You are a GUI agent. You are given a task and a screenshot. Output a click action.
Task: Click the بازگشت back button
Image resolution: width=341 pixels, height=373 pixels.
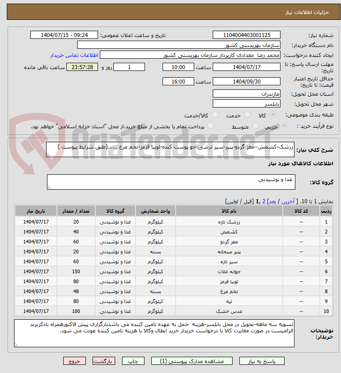(x=104, y=361)
